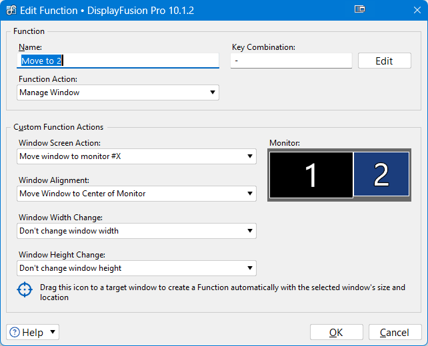Confirm with the OK button
Viewport: 428px width, 346px height.
pyautogui.click(x=336, y=333)
